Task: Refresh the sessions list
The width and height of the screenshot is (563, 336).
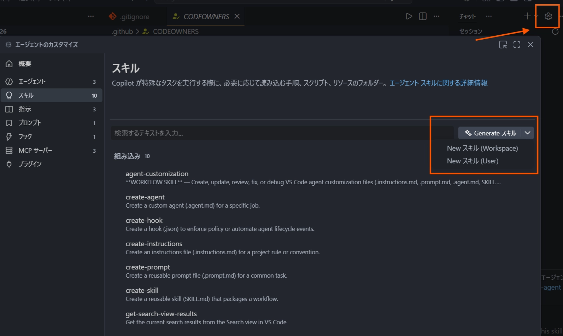Action: [555, 31]
